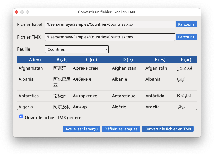This screenshot has width=214, height=154.
Task: Click Définir les langues button
Action: click(121, 129)
